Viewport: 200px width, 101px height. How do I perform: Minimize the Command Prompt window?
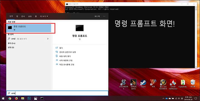point(182,4)
